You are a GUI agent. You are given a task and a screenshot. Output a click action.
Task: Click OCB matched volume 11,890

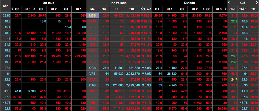coord(119,68)
